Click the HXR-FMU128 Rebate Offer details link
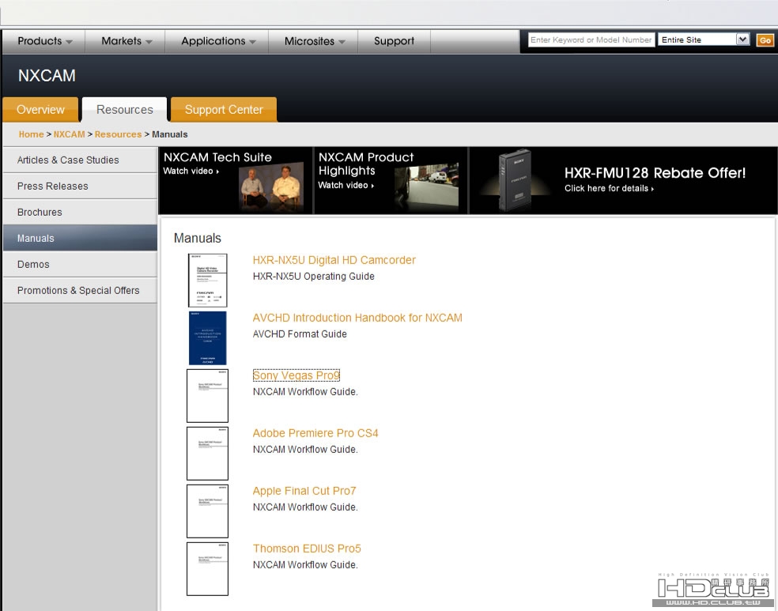Viewport: 778px width, 611px height. [609, 188]
